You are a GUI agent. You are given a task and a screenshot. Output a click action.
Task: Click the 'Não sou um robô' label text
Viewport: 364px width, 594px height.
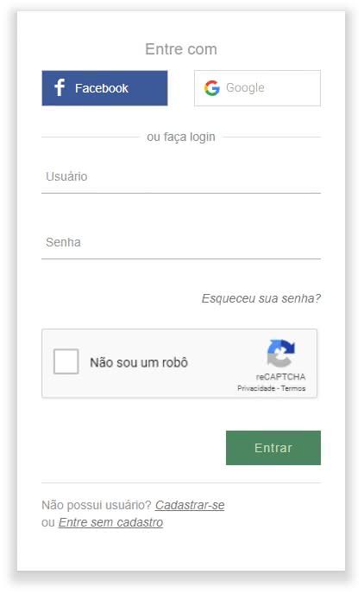pyautogui.click(x=139, y=362)
